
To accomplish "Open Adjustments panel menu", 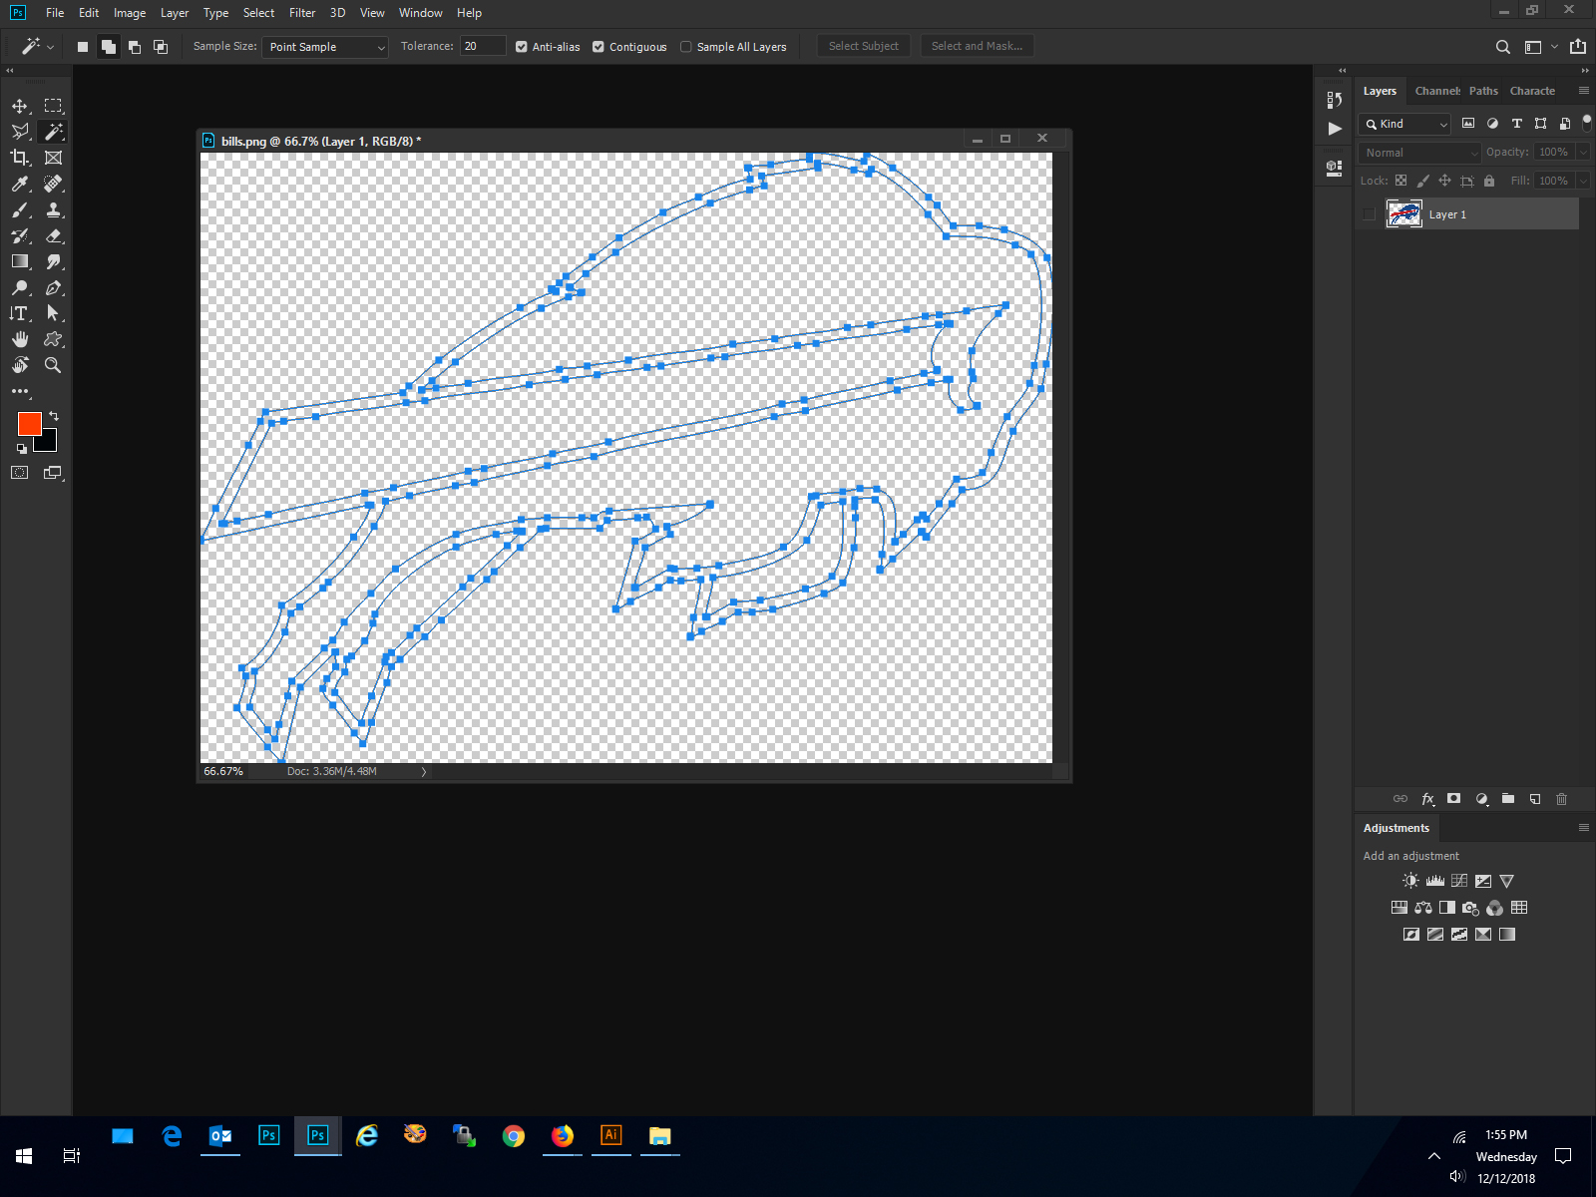I will tap(1584, 828).
